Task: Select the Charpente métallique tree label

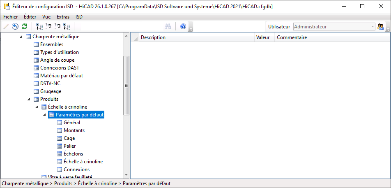Action: pyautogui.click(x=56, y=37)
